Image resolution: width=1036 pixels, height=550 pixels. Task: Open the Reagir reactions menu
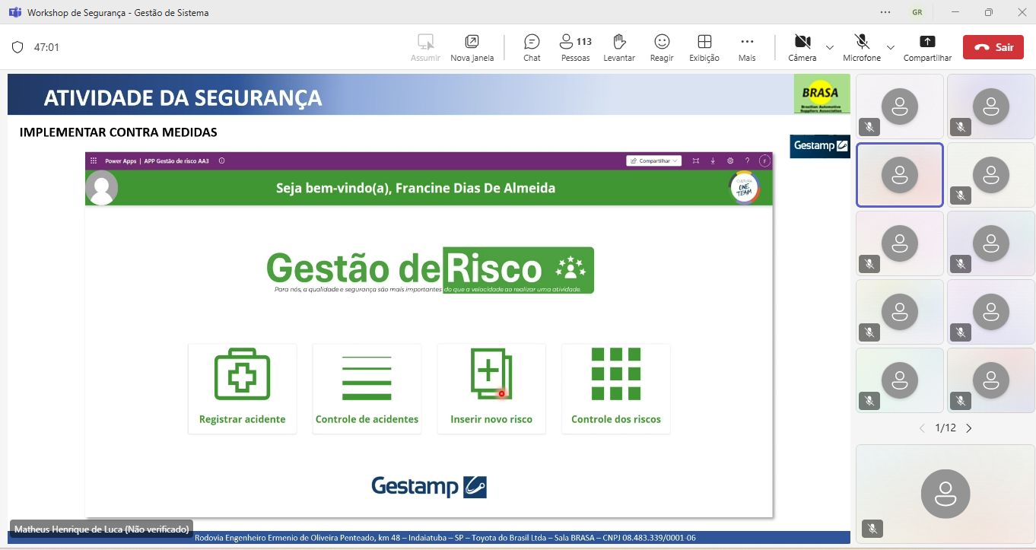point(662,47)
